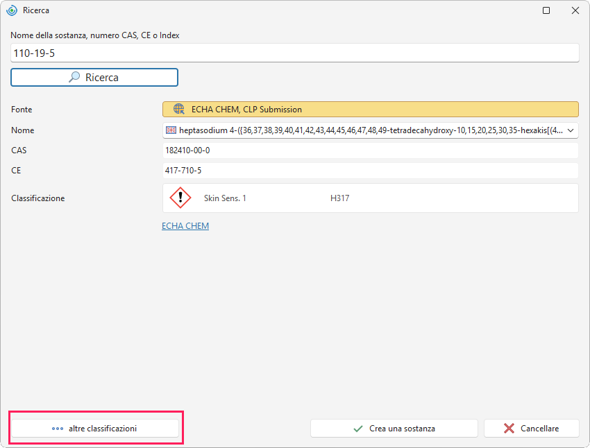Click the CAS number field
The width and height of the screenshot is (590, 448).
[x=370, y=150]
